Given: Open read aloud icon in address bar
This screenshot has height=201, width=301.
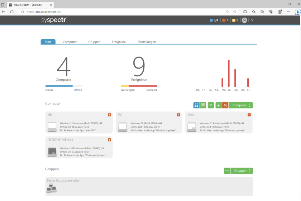Looking at the screenshot, I should coord(227,12).
